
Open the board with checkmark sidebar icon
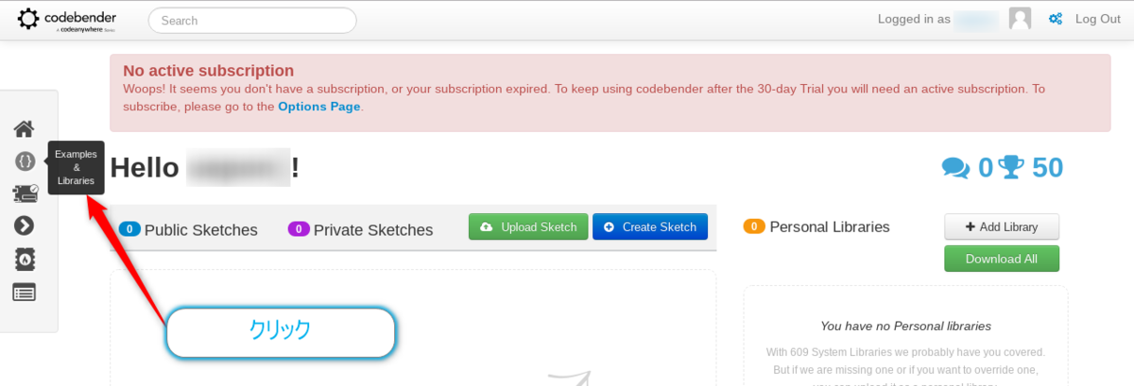26,193
